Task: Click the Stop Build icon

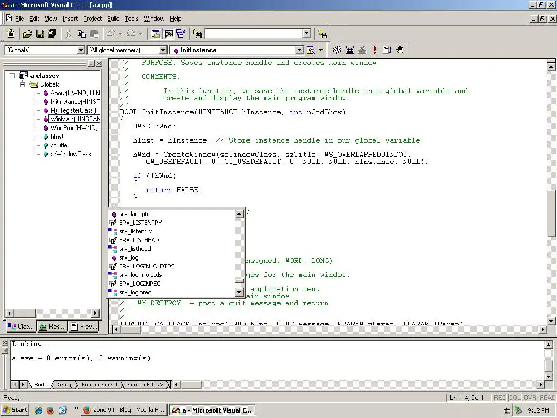Action: (362, 50)
